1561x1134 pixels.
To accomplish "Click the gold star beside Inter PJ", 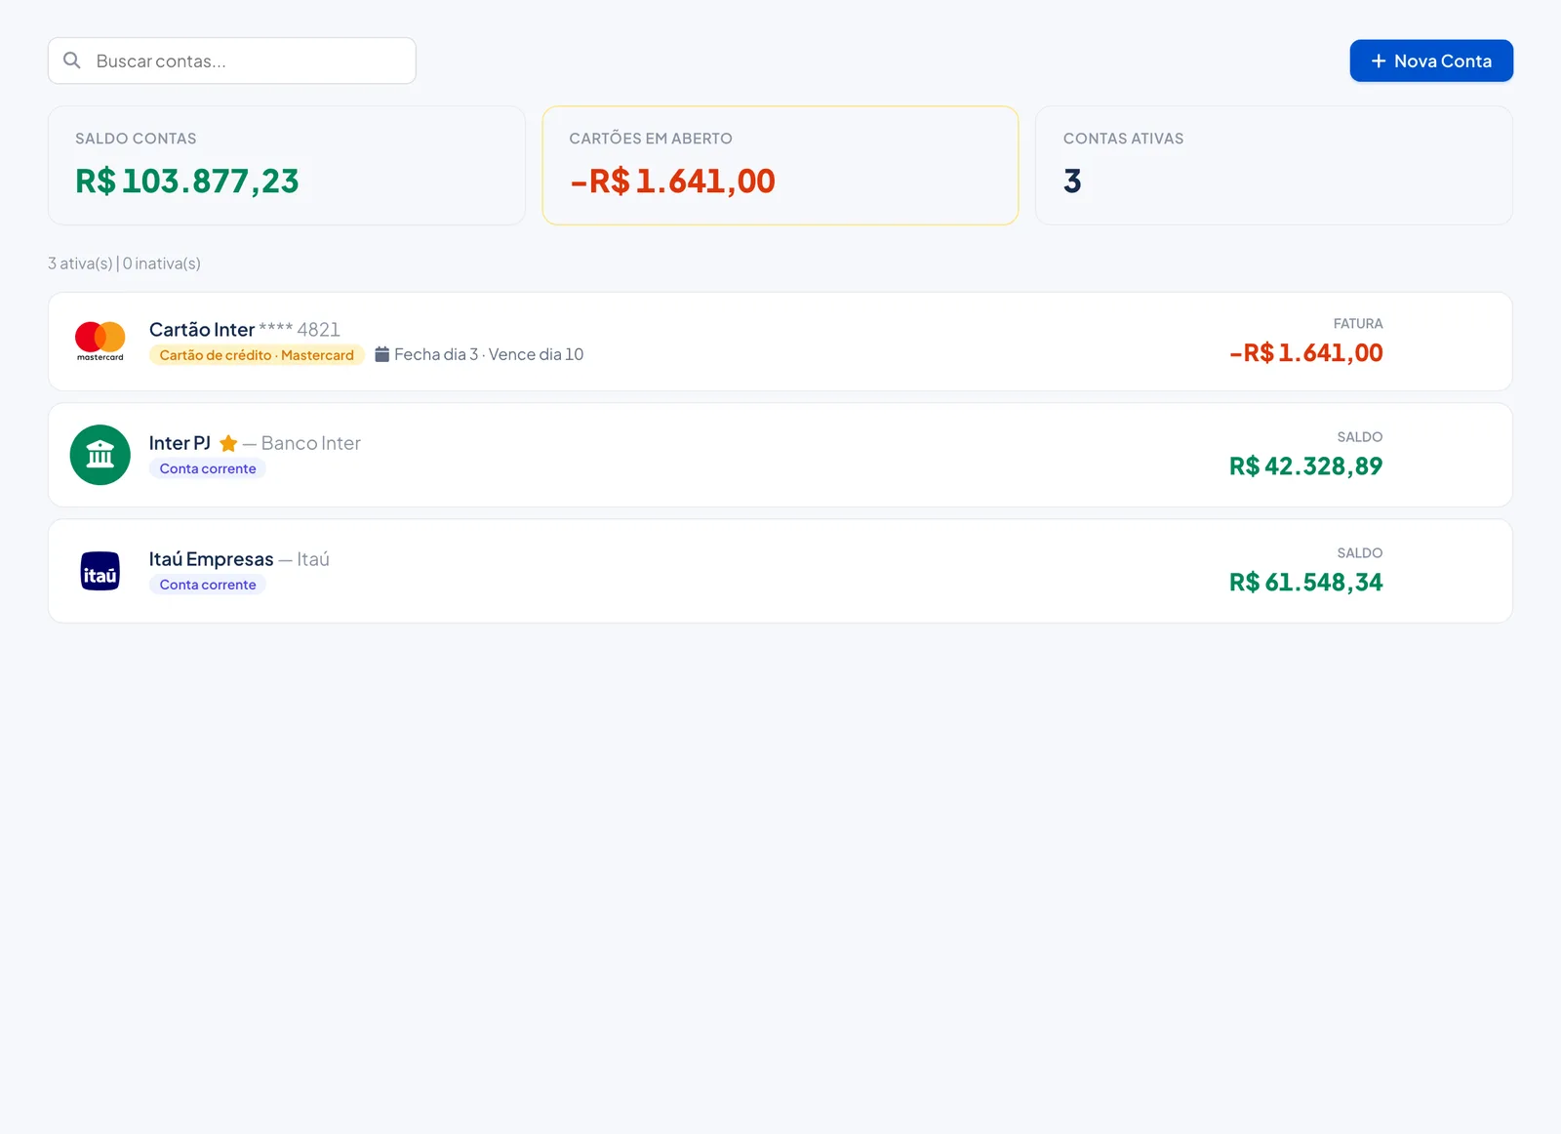I will pyautogui.click(x=228, y=443).
